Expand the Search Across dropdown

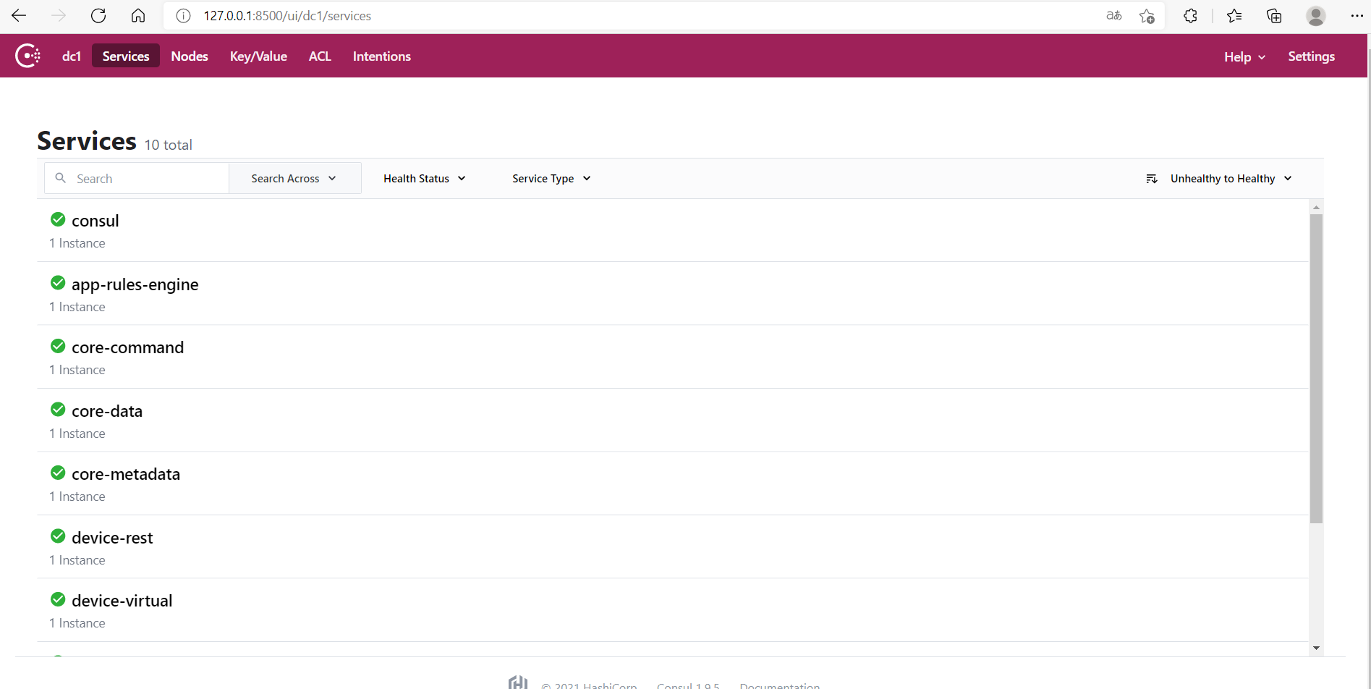294,178
